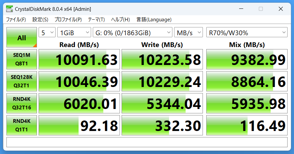Close the CrystalDiskMark window
Screen dimensions: 294x154
(281, 9)
